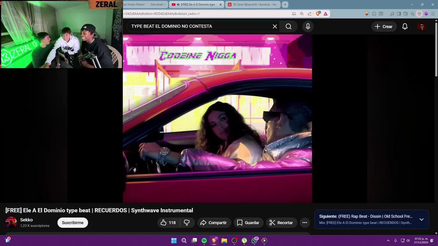The image size is (438, 246).
Task: Subscribe with Suscribirme button
Action: pyautogui.click(x=73, y=223)
